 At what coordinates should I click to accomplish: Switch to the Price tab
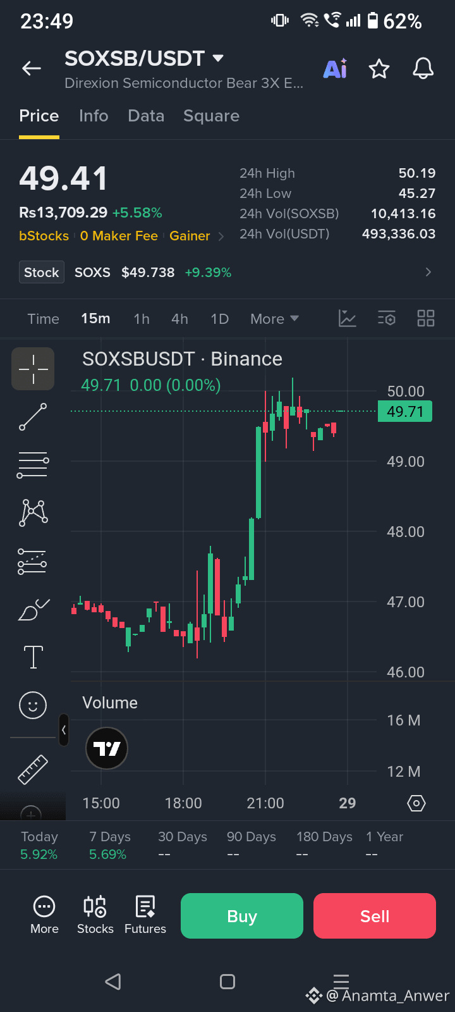click(39, 116)
